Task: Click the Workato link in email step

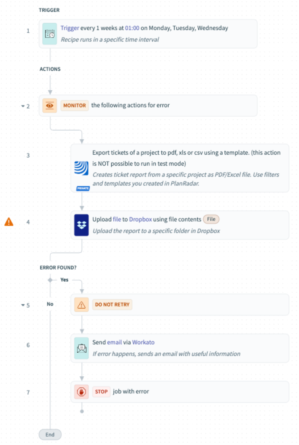Action: pos(143,342)
